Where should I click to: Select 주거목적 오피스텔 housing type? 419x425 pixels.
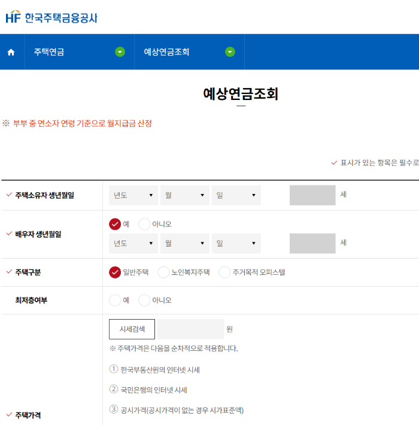[x=224, y=272]
